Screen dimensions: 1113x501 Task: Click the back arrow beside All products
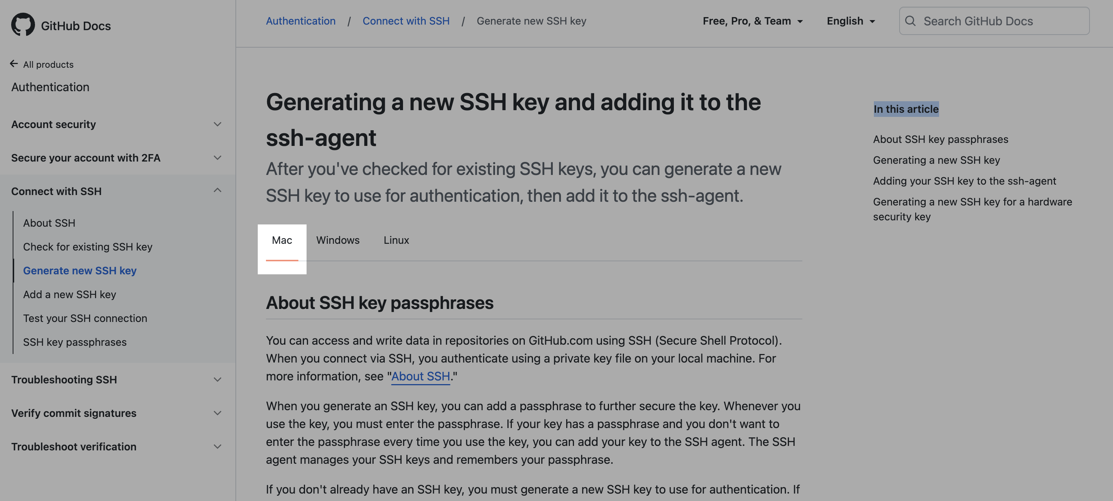point(14,64)
